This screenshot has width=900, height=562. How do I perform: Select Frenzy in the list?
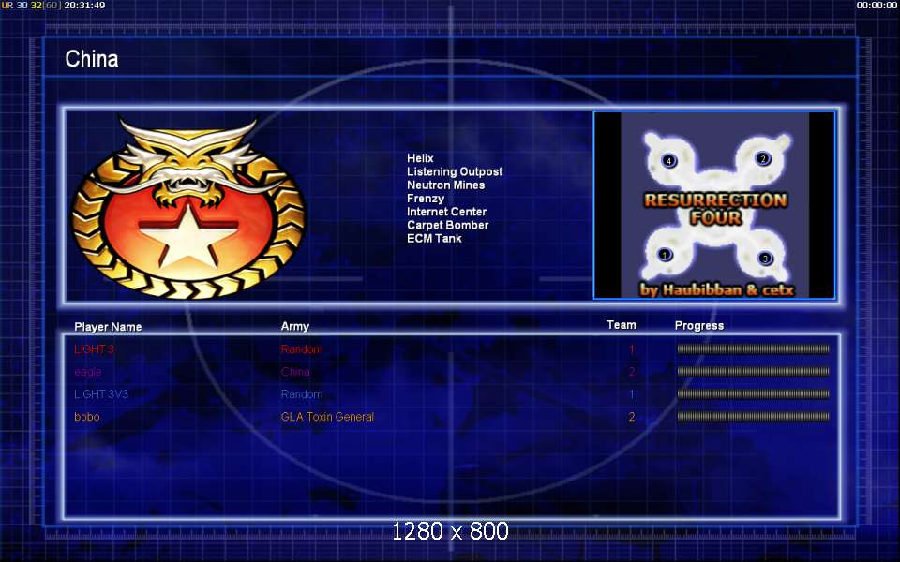426,199
